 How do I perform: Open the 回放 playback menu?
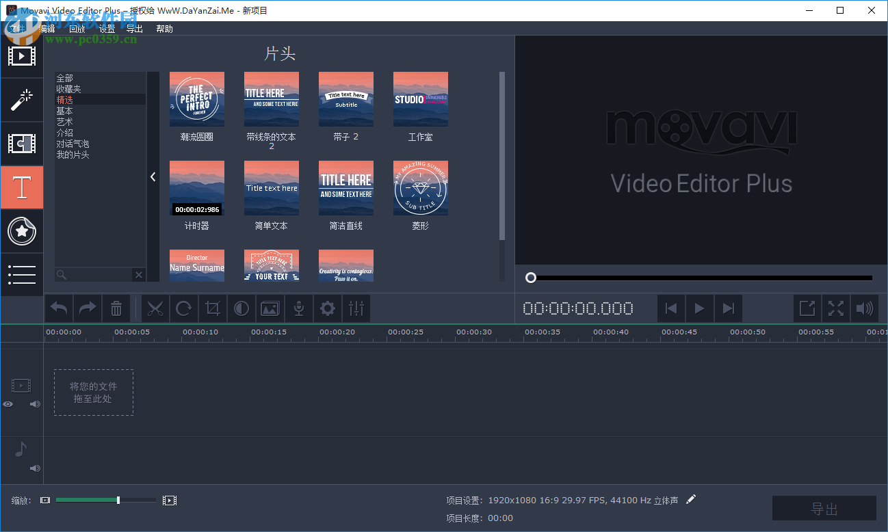77,29
